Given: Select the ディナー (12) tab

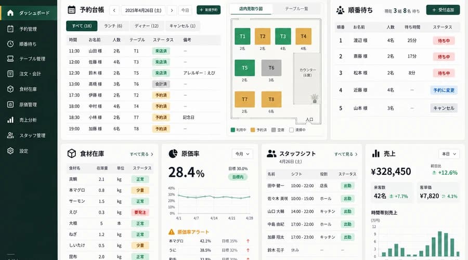Looking at the screenshot, I should click(x=147, y=26).
